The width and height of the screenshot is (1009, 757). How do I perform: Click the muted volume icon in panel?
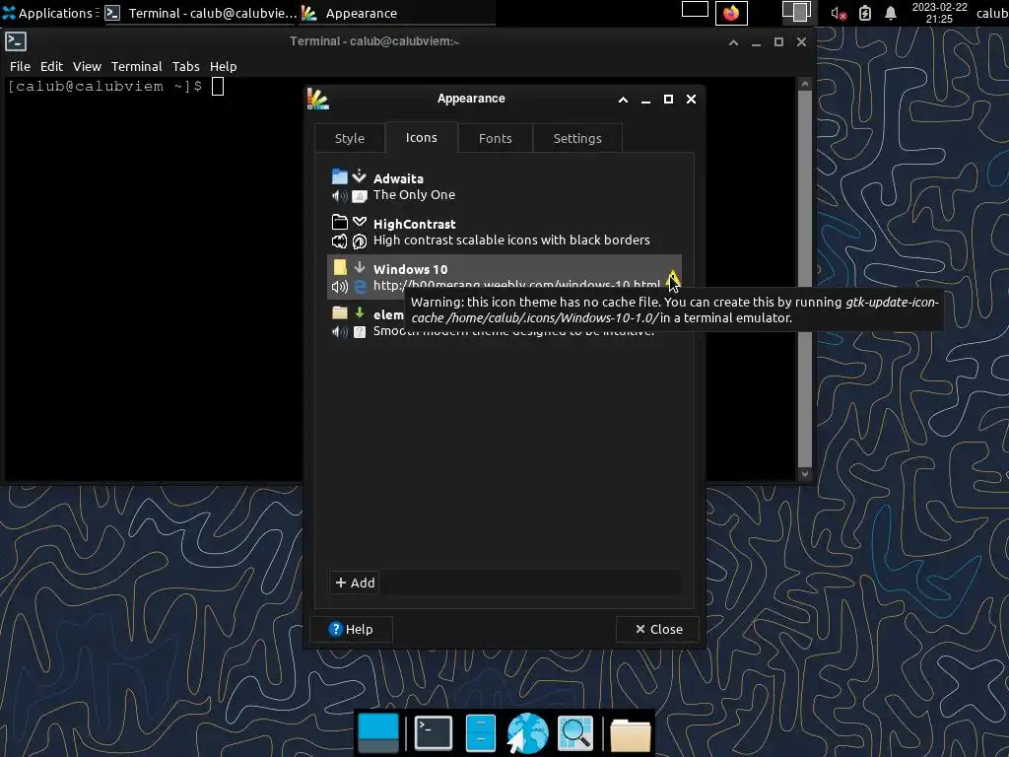click(838, 13)
